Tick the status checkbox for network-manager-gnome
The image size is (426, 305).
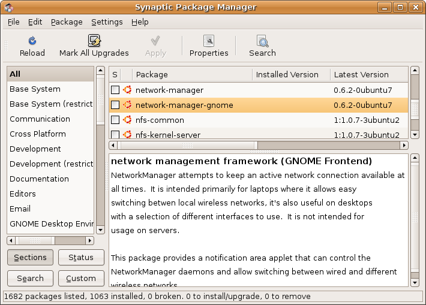coord(115,105)
